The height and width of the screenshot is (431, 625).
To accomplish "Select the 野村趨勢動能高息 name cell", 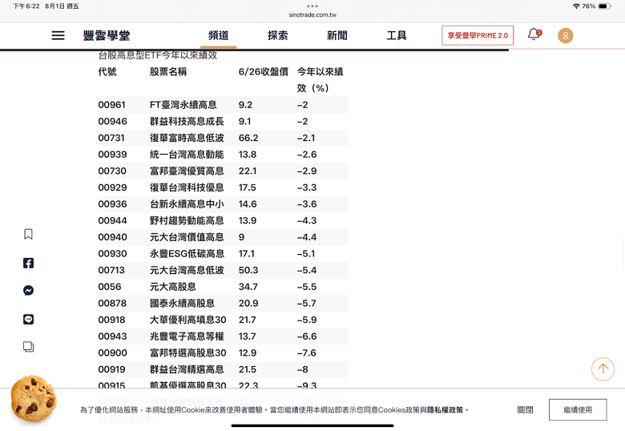I will pos(187,220).
